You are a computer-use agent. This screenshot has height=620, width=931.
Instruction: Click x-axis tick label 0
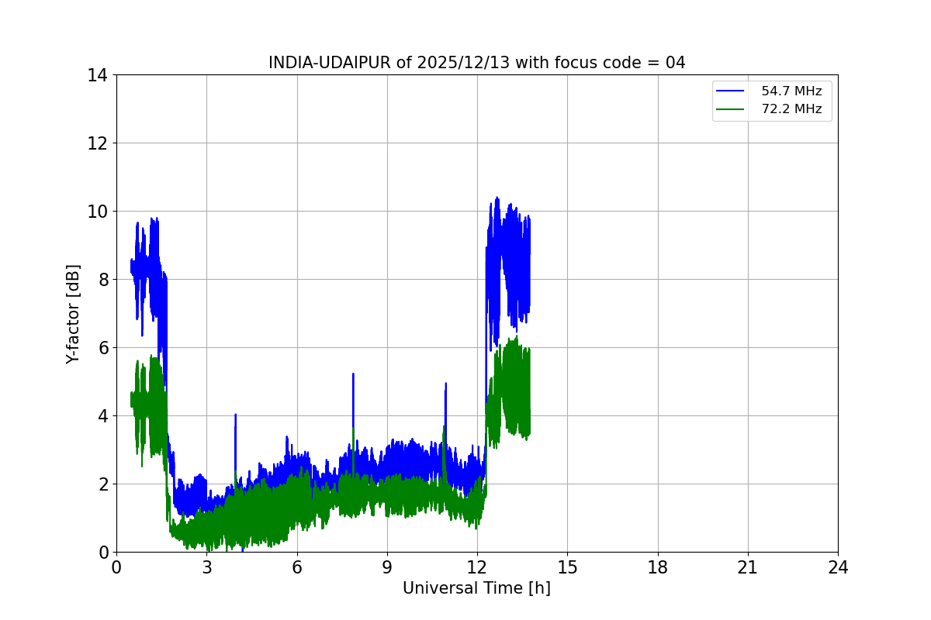(x=116, y=567)
